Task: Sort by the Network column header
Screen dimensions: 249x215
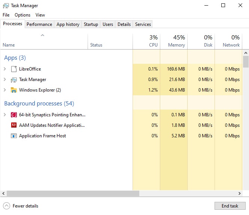Action: 228,41
